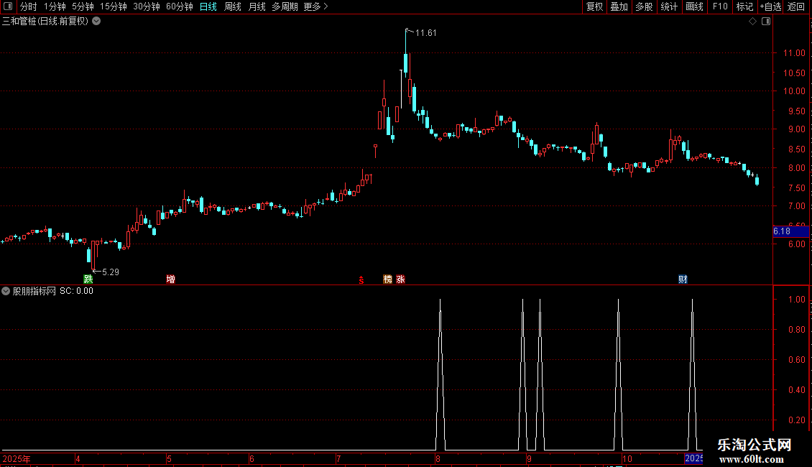The image size is (812, 467).
Task: Click the highlighted 2025 date tag on the time axis
Action: click(693, 458)
